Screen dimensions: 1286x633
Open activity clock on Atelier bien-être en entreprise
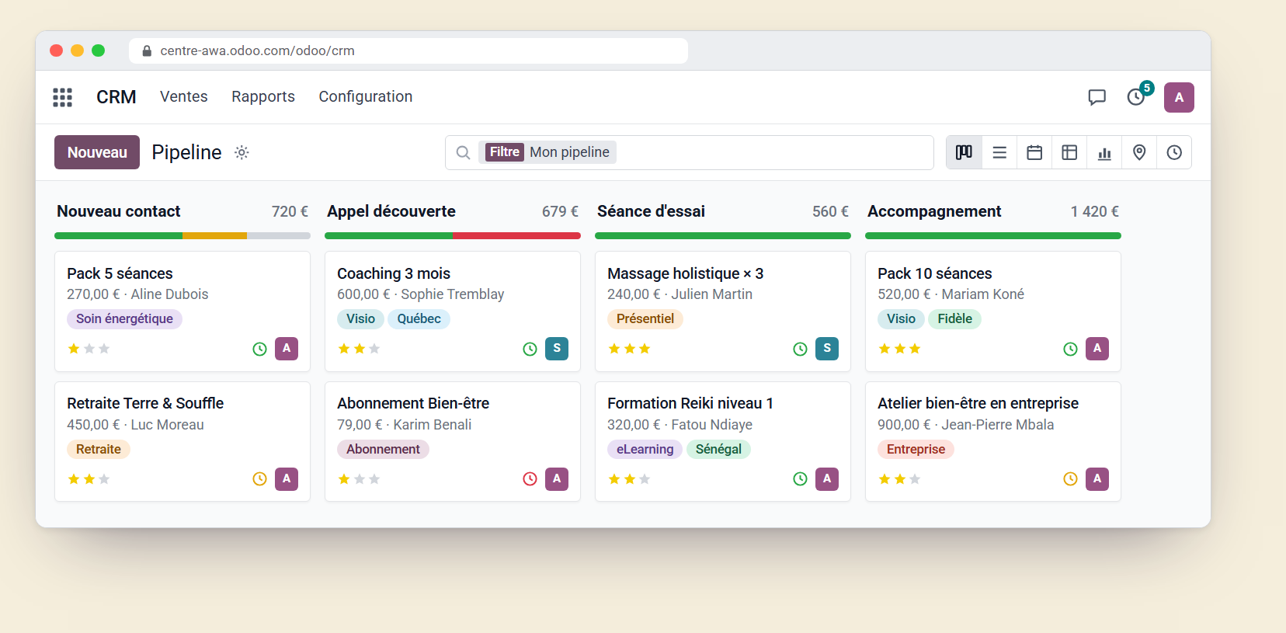coord(1070,479)
